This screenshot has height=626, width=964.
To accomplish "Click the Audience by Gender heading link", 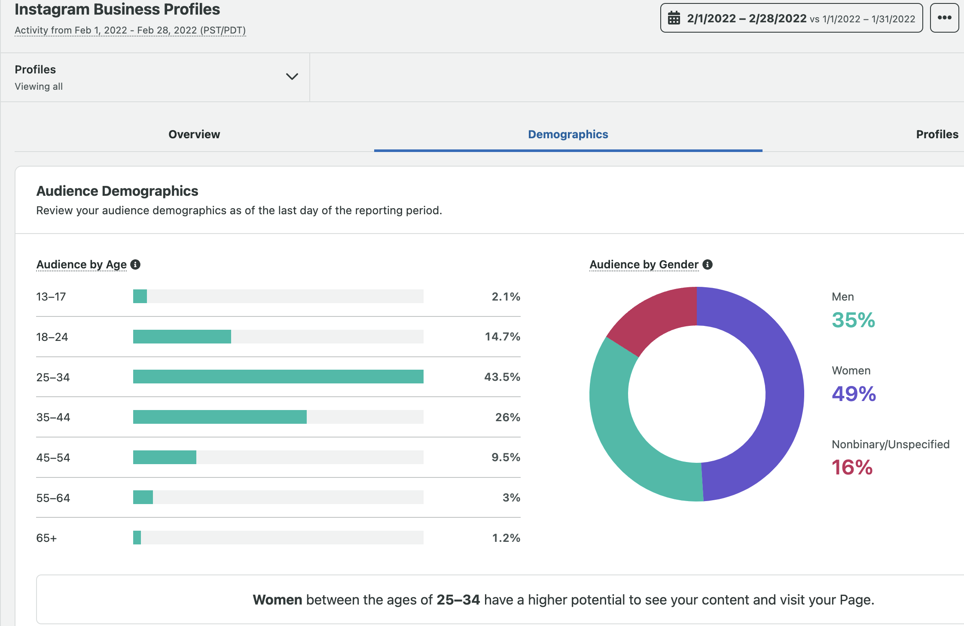I will [644, 264].
